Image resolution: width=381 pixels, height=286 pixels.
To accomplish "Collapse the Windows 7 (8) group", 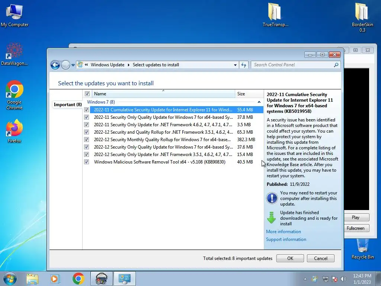I will pos(259,102).
